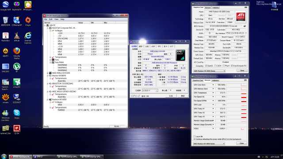The image size is (283, 159).
Task: Open the Windows Live Messenger desktop icon
Action: click(x=5, y=115)
